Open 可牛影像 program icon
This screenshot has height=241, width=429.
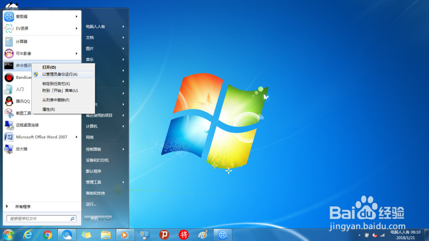point(9,54)
